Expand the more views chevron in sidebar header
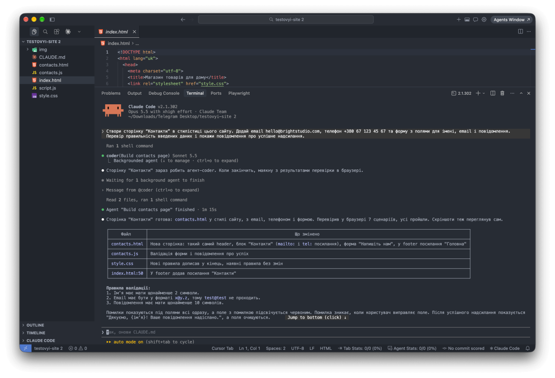The width and height of the screenshot is (555, 378). tap(79, 32)
